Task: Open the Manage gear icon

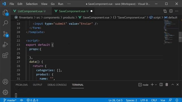Action: pos(5,92)
